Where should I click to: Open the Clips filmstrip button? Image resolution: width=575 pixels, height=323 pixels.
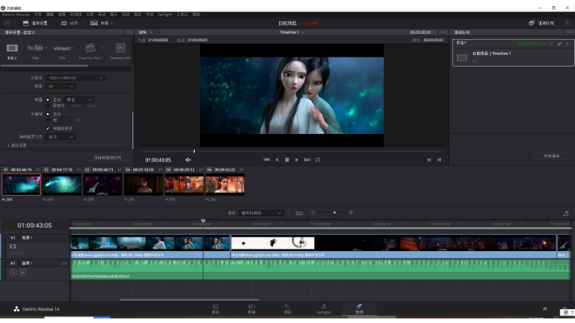[100, 23]
